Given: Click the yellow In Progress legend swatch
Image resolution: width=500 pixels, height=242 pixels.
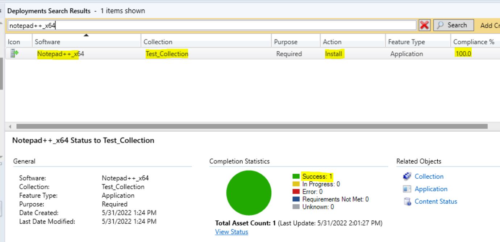Looking at the screenshot, I should (x=296, y=184).
